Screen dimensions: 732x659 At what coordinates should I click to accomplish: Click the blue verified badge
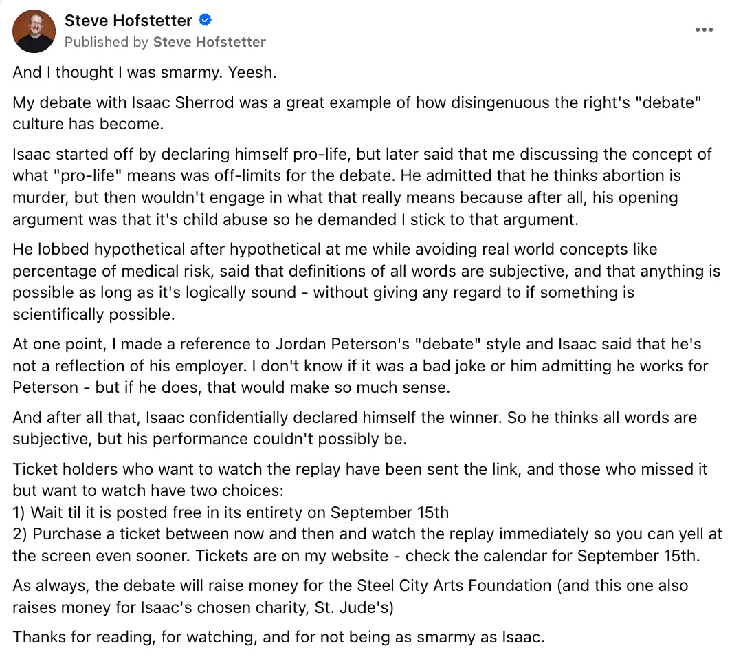pyautogui.click(x=206, y=20)
